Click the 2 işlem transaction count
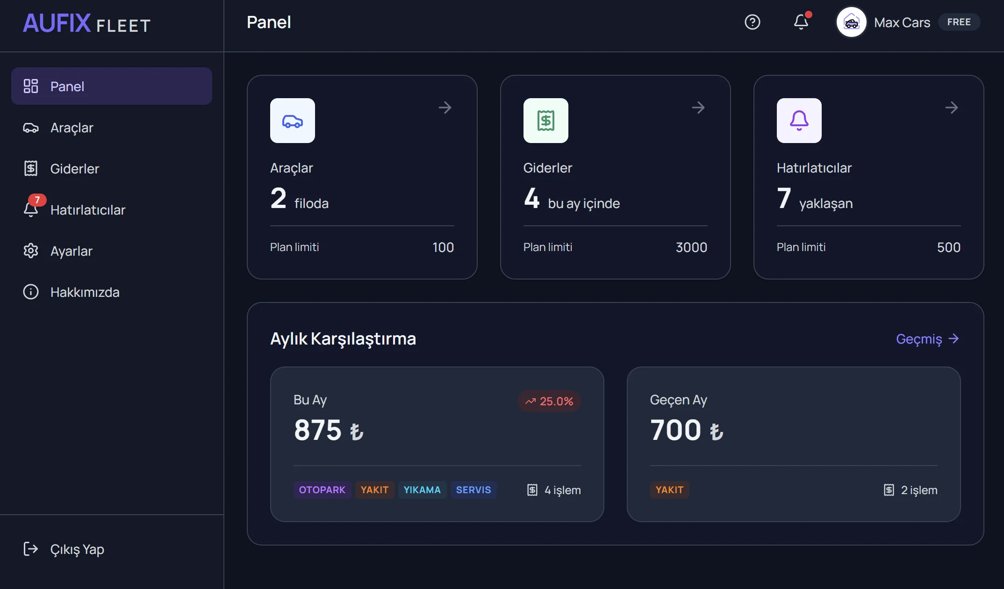 919,490
